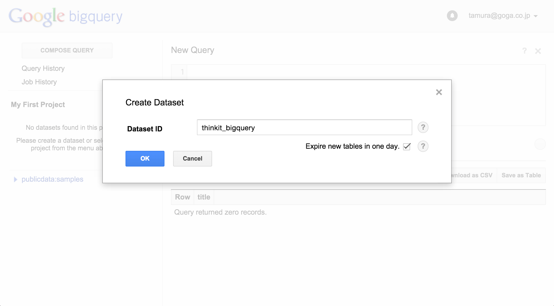Screen dimensions: 554x306
Task: Click inside the Dataset ID input field
Action: click(x=304, y=127)
